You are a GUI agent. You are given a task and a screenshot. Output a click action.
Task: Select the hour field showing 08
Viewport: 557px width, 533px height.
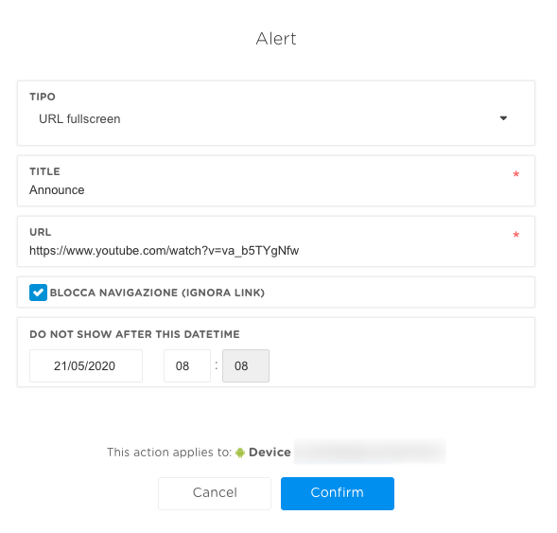coord(187,365)
